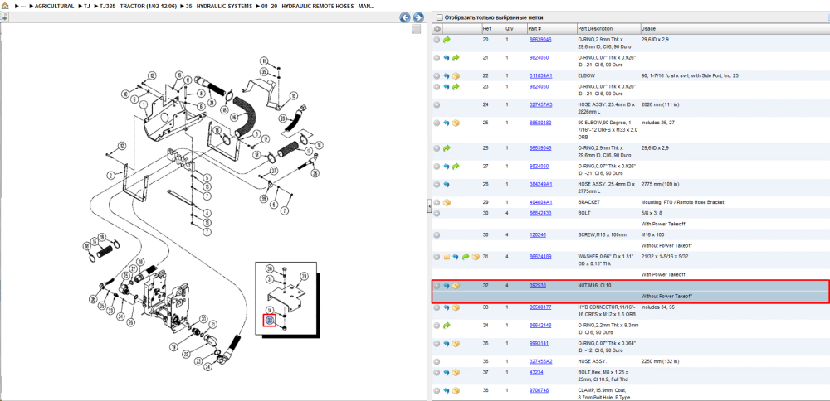Screen dimensions: 830x401
Task: Click the box icon for Ref 37 BOLT
Action: tap(456, 373)
